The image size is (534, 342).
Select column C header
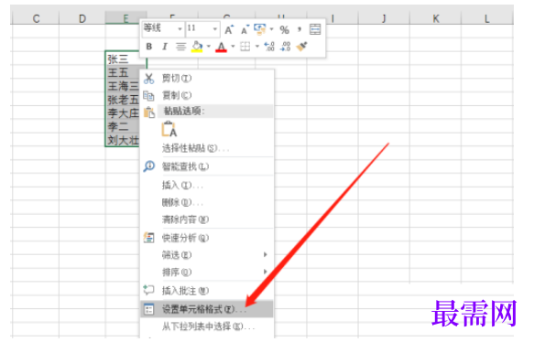[x=36, y=18]
